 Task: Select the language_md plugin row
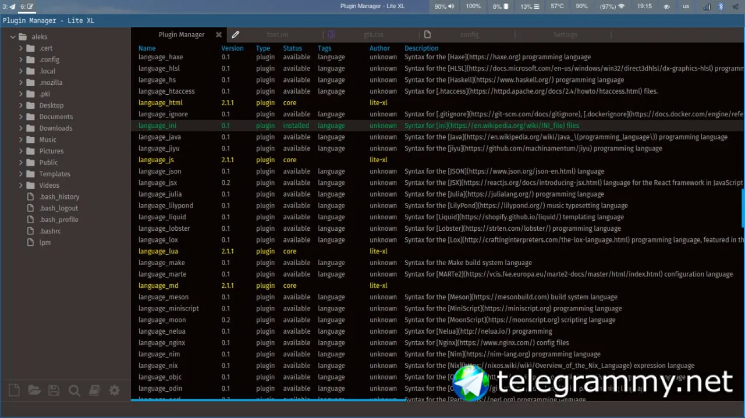point(437,285)
